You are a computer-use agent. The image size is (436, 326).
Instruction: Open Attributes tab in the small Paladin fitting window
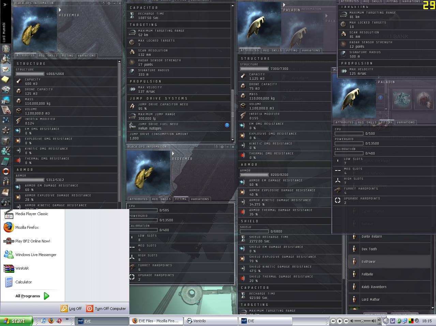click(x=344, y=122)
